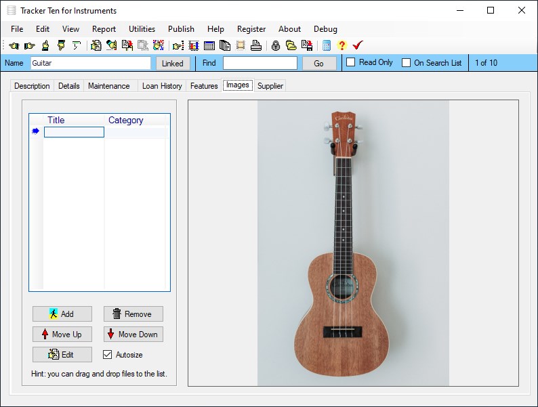Open the View menu
The image size is (538, 407).
pos(70,29)
